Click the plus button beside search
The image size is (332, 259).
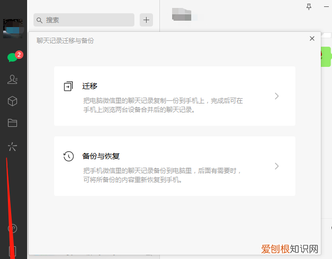click(x=146, y=20)
